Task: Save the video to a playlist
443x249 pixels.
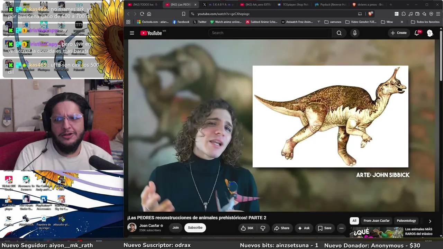Action: 325,228
